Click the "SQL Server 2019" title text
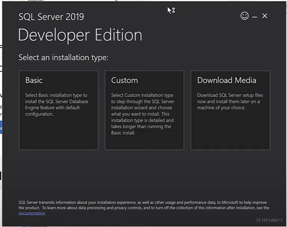Image resolution: width=287 pixels, height=227 pixels. click(51, 17)
